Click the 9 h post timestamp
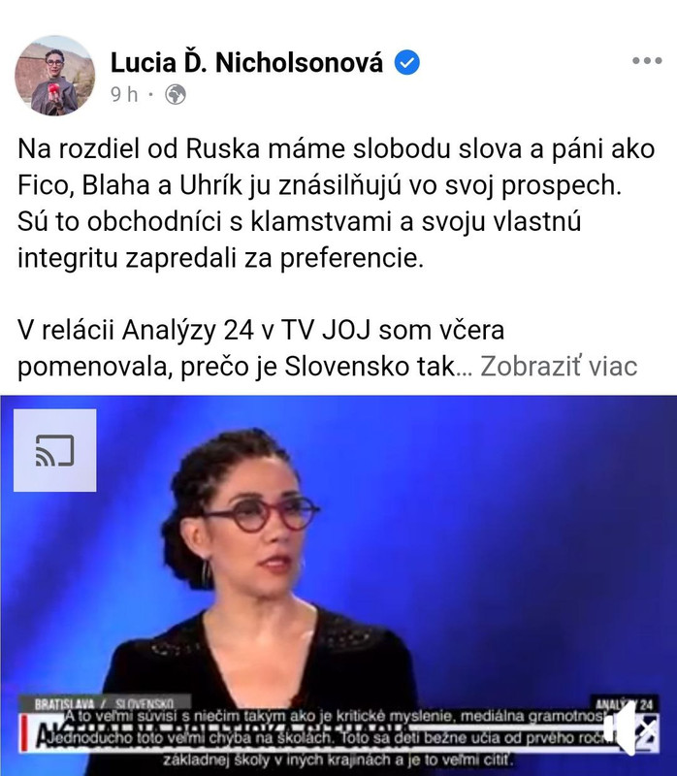 tap(124, 94)
